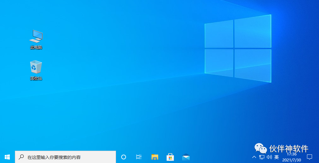Open Task View on the taskbar
This screenshot has width=319, height=163.
(138, 157)
